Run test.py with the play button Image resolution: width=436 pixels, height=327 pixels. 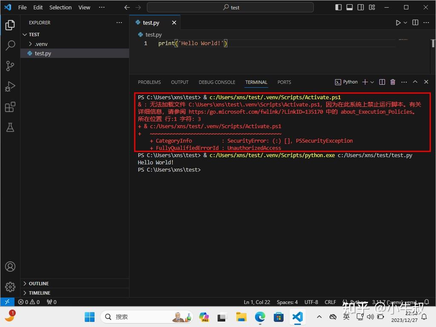point(398,23)
